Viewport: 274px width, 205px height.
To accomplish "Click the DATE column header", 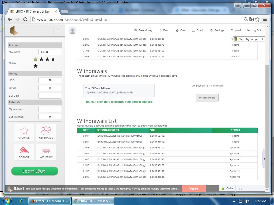I will 86,130.
